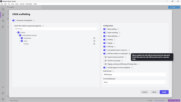181x102 pixels.
Task: Toggle TestCD.Models.Sample checkbox
Action: (x=20, y=35)
